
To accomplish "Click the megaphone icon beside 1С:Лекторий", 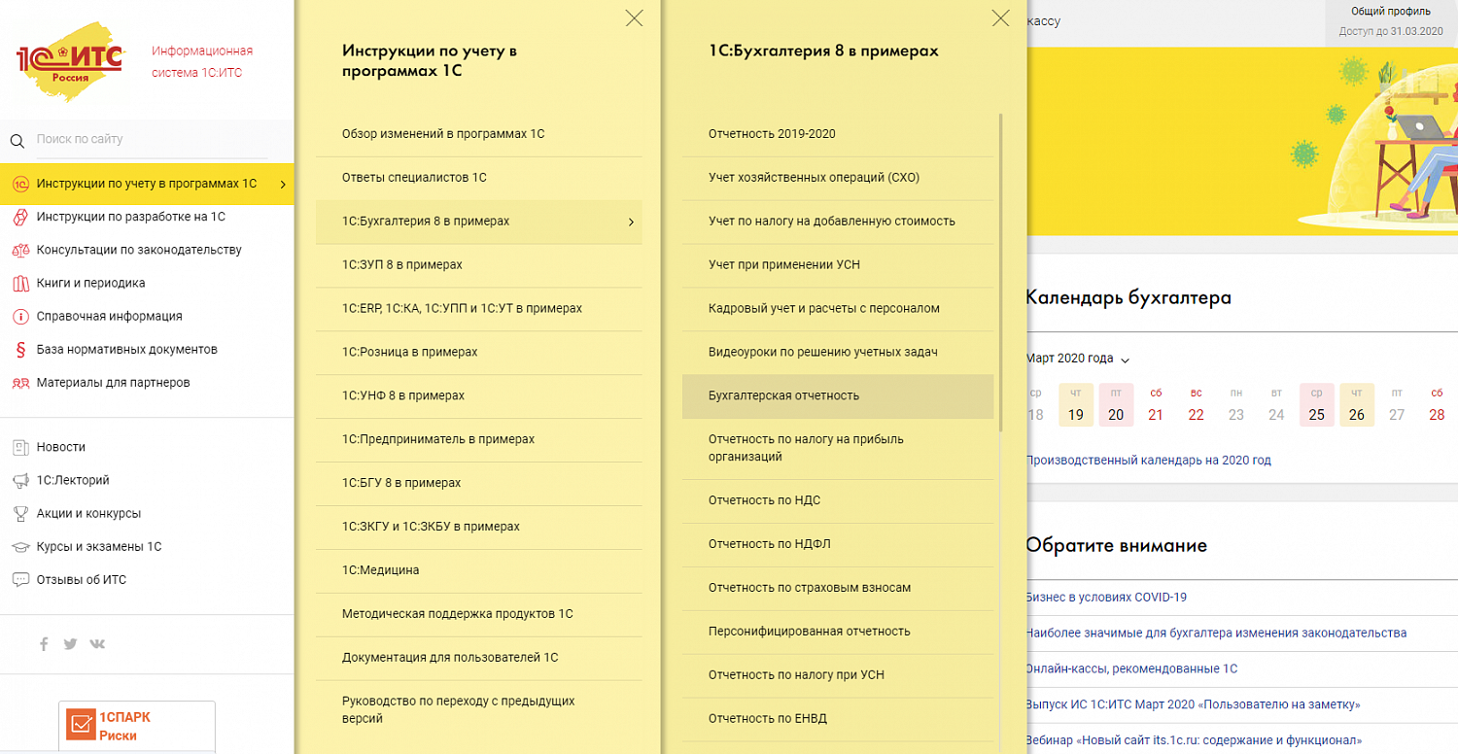I will [x=19, y=480].
